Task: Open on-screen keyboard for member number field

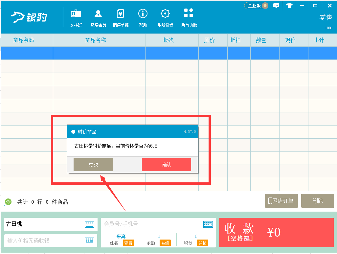Action: pyautogui.click(x=208, y=224)
